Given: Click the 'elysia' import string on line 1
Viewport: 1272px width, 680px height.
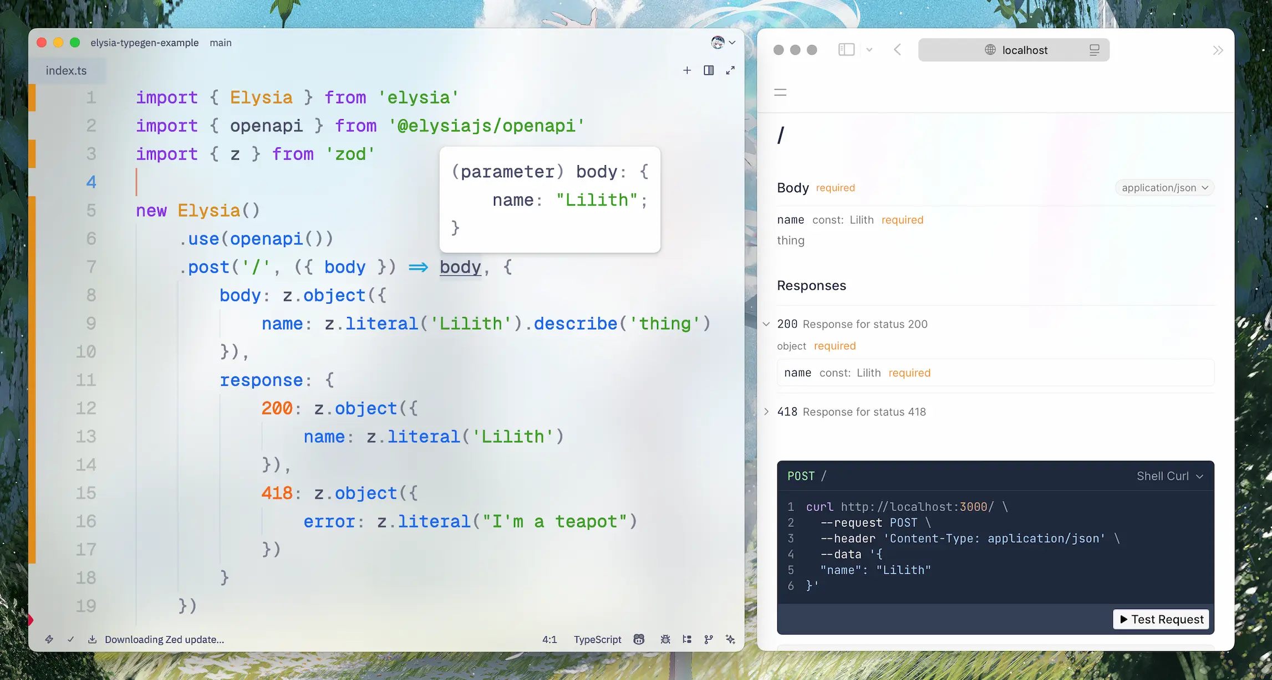Looking at the screenshot, I should (x=419, y=98).
